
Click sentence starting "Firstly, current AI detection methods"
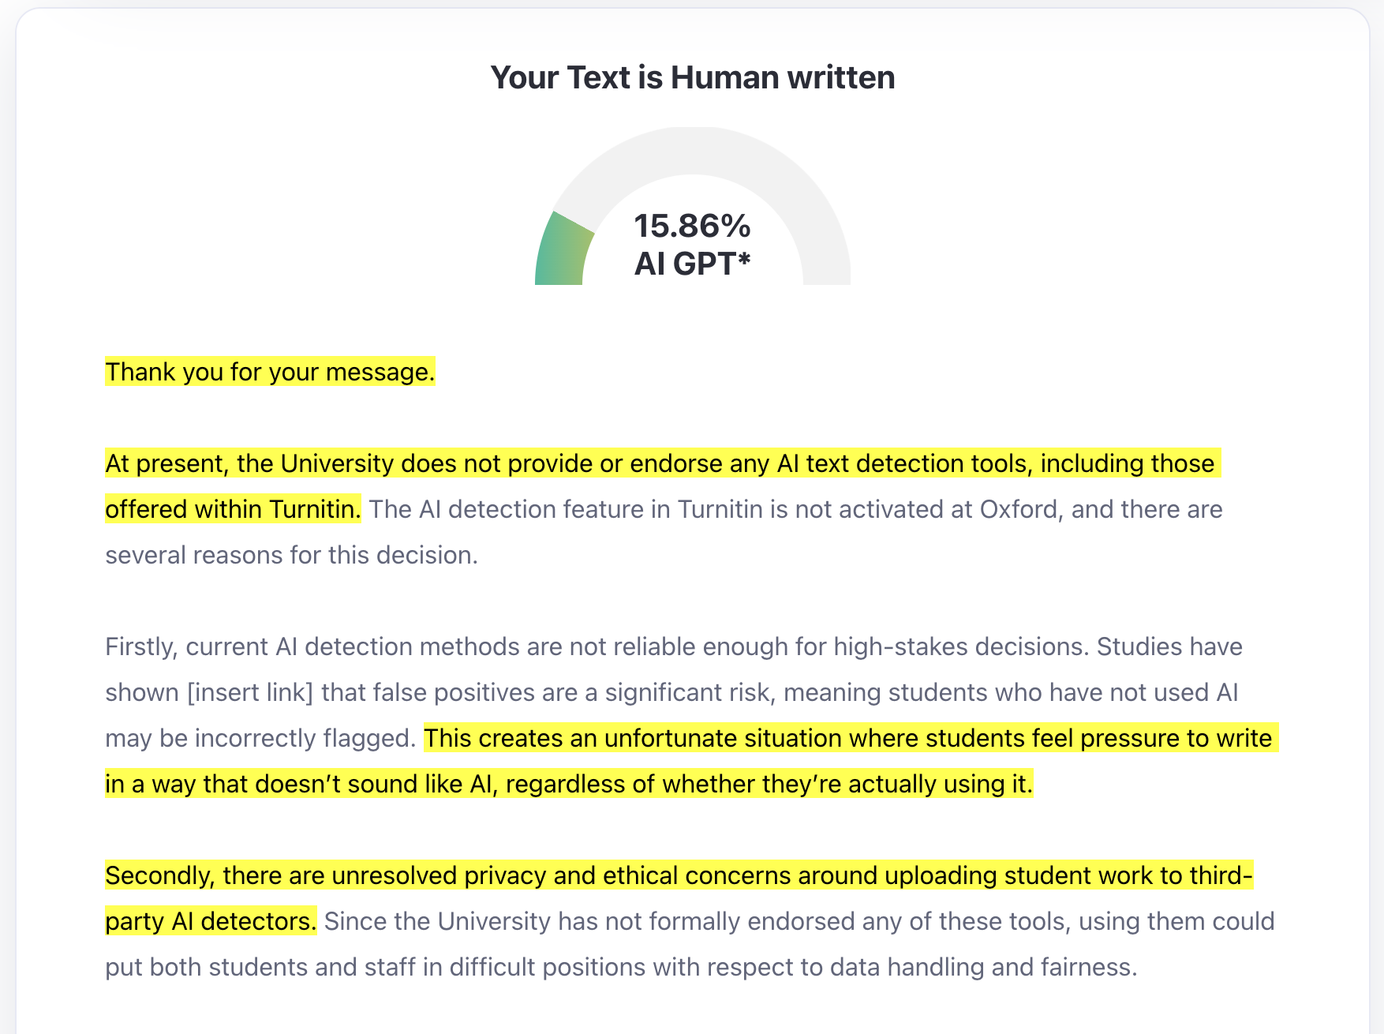coord(597,646)
